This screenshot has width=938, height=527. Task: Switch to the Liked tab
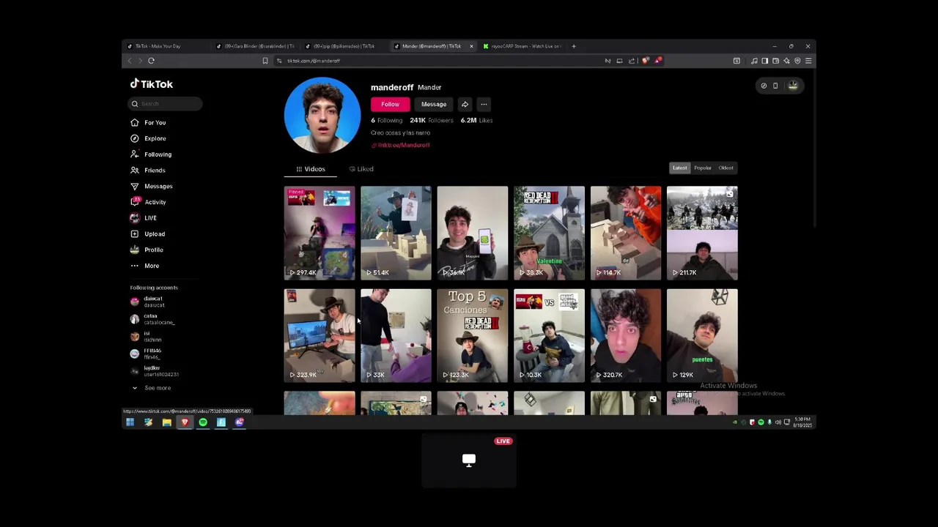pos(361,169)
